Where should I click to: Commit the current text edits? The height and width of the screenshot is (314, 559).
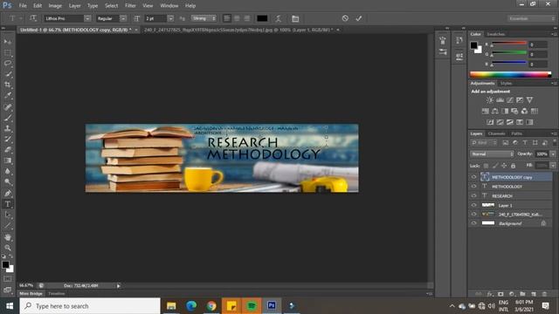359,18
